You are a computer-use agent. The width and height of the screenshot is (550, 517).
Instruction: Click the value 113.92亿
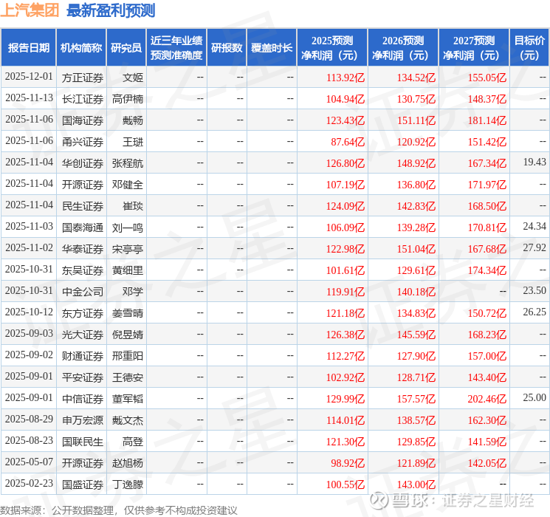[346, 78]
